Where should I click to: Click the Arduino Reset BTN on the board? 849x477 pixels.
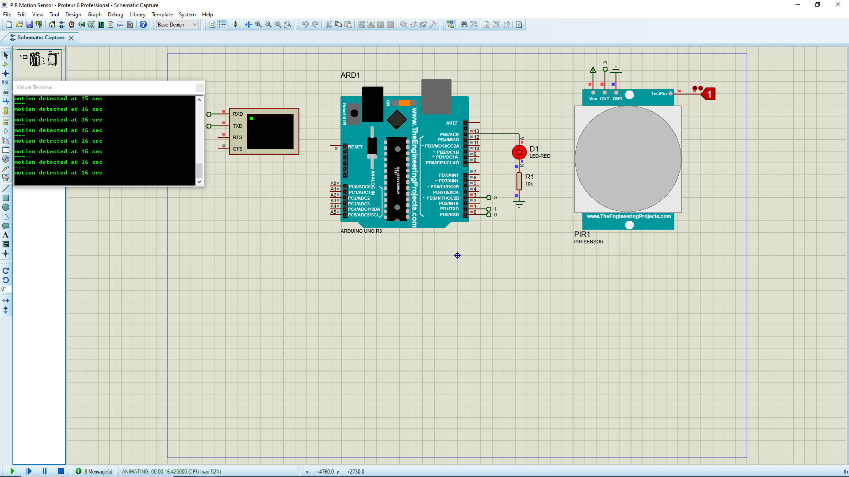[354, 114]
